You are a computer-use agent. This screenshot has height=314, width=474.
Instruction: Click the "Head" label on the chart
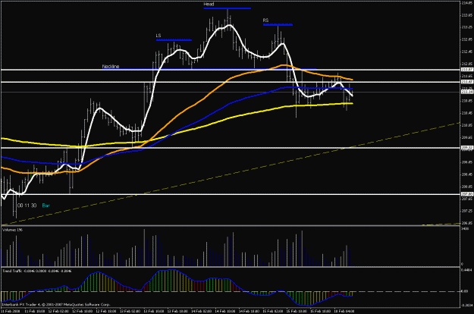[x=209, y=5]
